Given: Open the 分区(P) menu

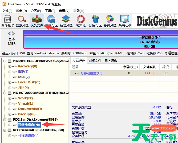Looking at the screenshot, I should pyautogui.click(x=36, y=11).
